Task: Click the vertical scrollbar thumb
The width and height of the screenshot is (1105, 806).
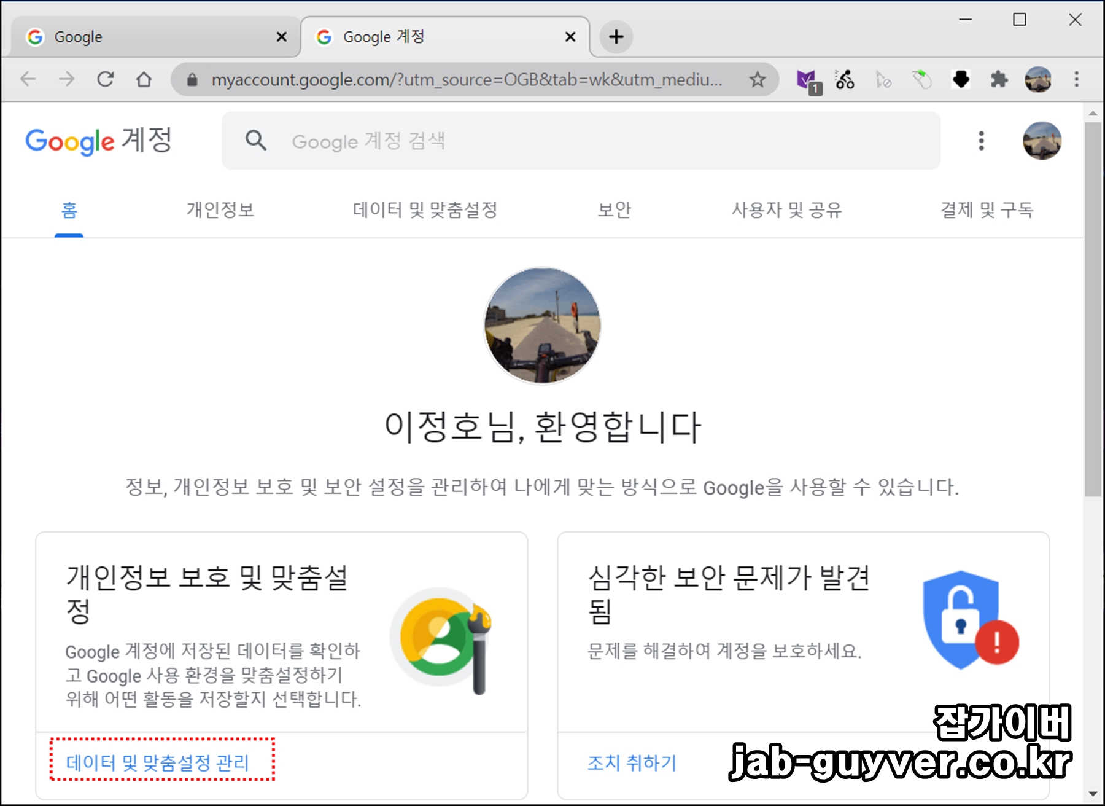Action: point(1093,309)
